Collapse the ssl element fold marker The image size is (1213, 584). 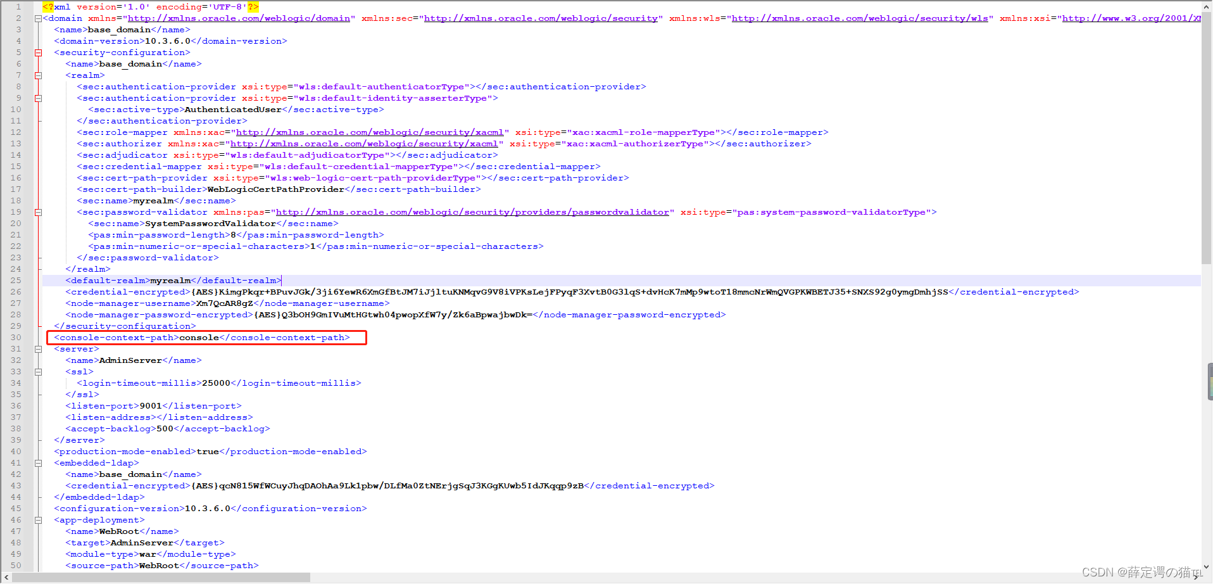pos(38,372)
